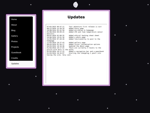Click 'Added functionality to post to the' line
Screen dimensions: 150x113
pos(84,39)
